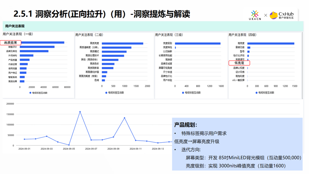Click legend dot in level-four chart
This screenshot has height=174, width=309.
click(257, 93)
